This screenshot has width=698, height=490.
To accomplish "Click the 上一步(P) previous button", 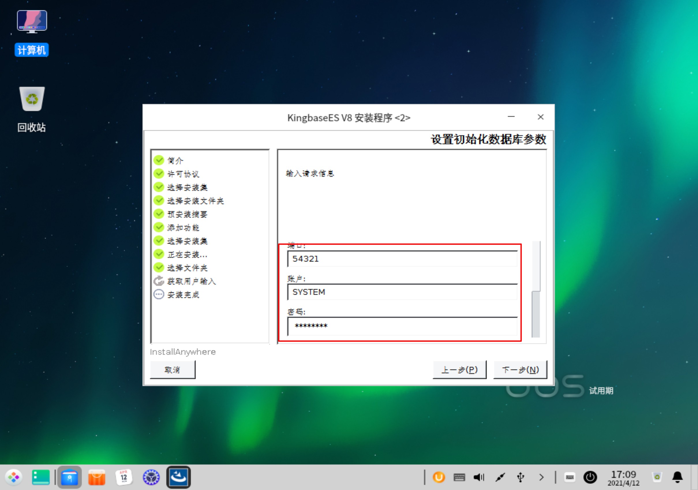I will tap(459, 370).
